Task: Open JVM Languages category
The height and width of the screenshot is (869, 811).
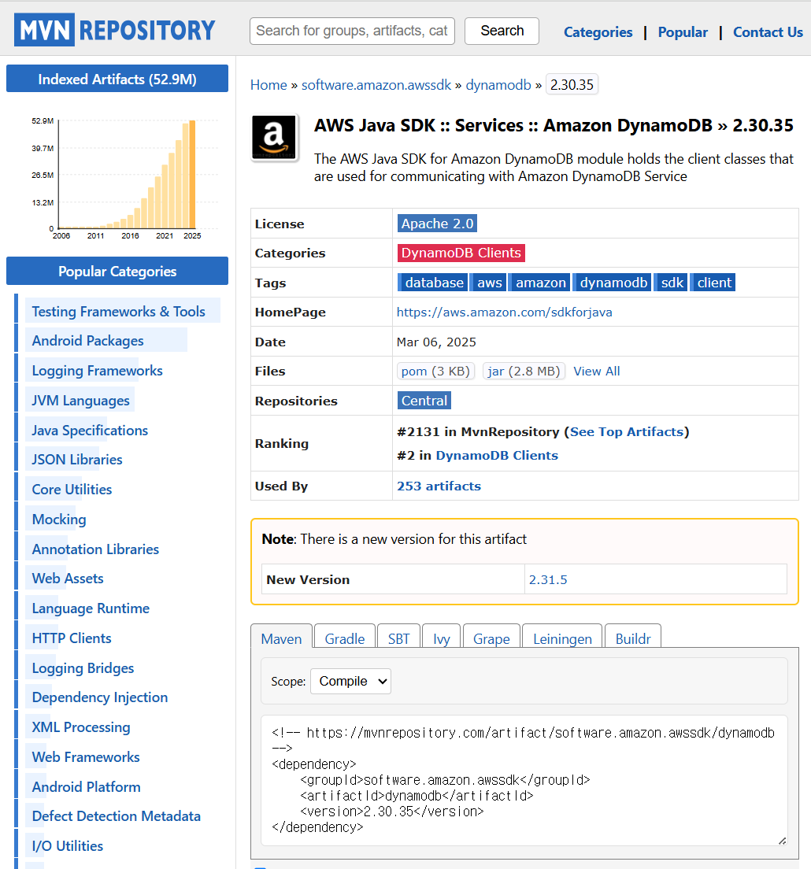Action: pyautogui.click(x=80, y=401)
